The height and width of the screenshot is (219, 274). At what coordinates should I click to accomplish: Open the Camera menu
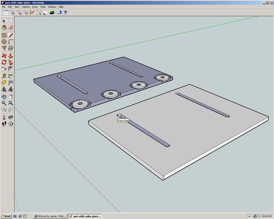[26, 7]
